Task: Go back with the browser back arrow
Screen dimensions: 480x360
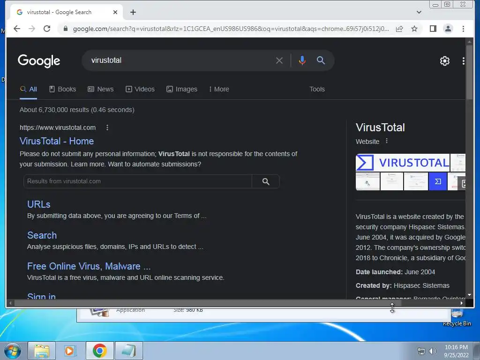Action: coord(17,29)
